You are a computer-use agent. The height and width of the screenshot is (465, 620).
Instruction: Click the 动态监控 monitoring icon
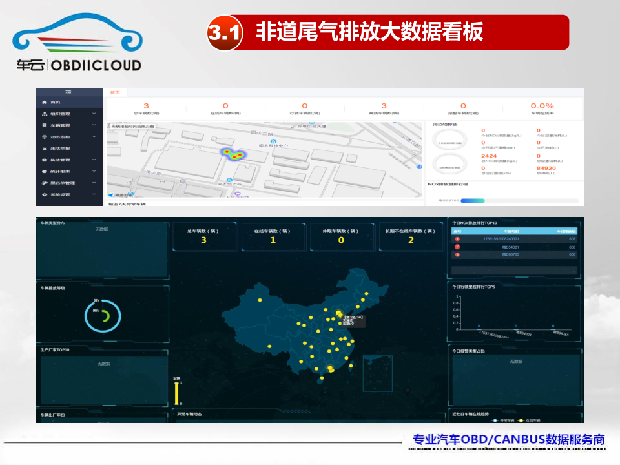[x=45, y=137]
